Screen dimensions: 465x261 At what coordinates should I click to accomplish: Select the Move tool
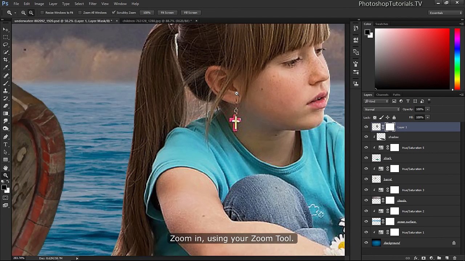click(6, 29)
